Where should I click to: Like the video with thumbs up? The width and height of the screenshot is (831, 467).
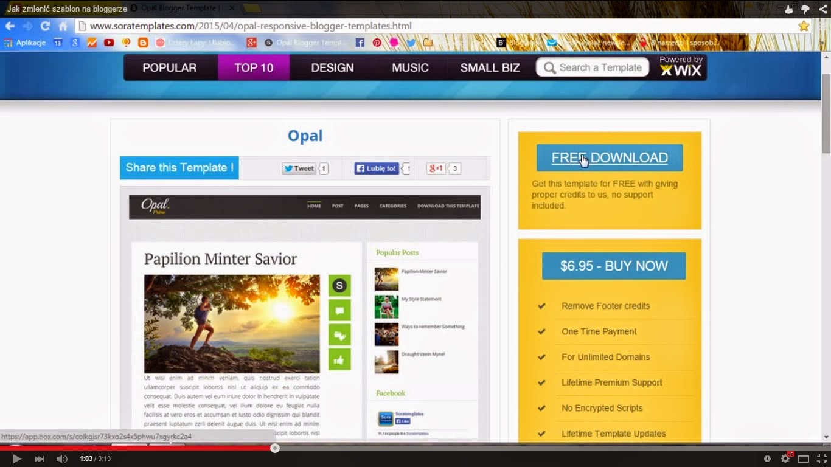click(789, 9)
